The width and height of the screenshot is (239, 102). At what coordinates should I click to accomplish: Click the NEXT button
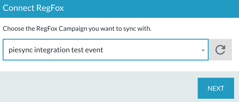pos(216,88)
